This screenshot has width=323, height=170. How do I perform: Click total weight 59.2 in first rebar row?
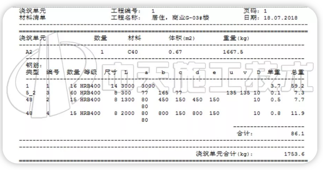pyautogui.click(x=298, y=86)
